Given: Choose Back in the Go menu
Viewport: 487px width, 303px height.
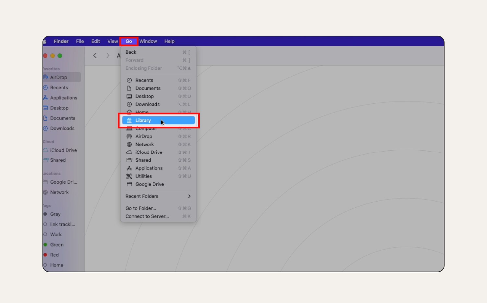Looking at the screenshot, I should point(158,52).
